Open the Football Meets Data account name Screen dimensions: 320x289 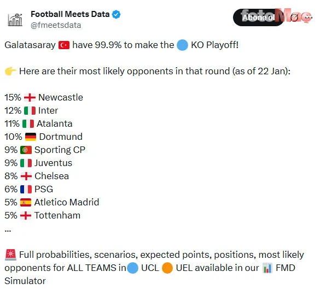point(70,14)
